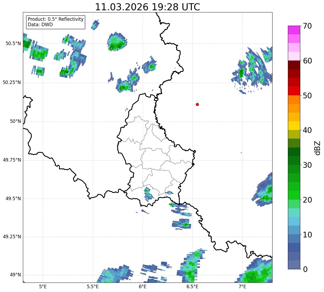Click the 50.5°N latitude label

(13, 43)
